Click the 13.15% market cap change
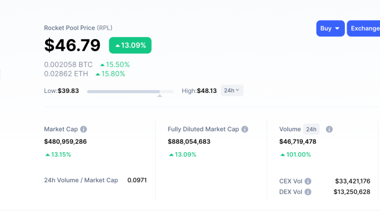Screen dimensions: 380x213 (x=58, y=154)
